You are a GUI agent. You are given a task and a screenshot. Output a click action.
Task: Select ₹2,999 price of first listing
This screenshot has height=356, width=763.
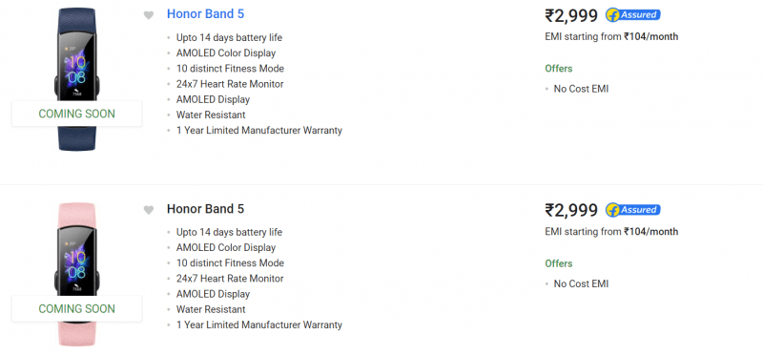click(x=571, y=15)
